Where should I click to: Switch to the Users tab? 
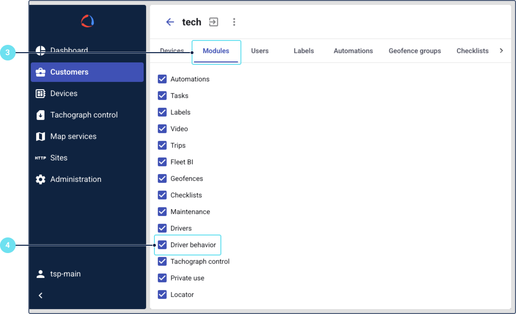pos(259,51)
